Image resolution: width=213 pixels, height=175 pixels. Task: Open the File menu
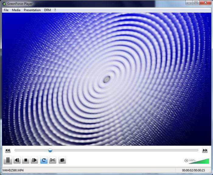click(6, 10)
